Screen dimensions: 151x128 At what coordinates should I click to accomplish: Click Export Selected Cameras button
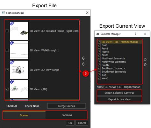pos(119,93)
